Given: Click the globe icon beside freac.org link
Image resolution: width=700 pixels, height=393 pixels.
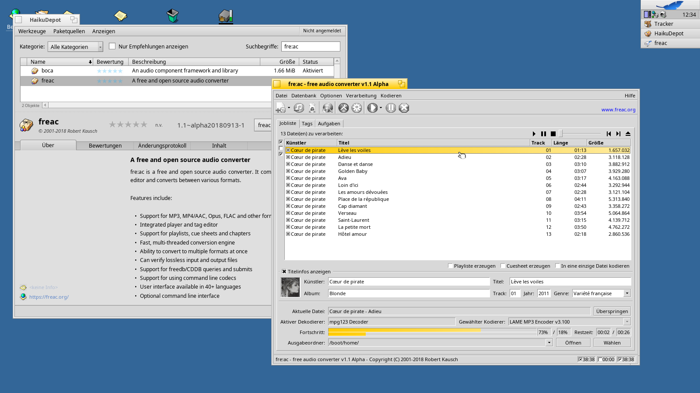Looking at the screenshot, I should tap(23, 296).
